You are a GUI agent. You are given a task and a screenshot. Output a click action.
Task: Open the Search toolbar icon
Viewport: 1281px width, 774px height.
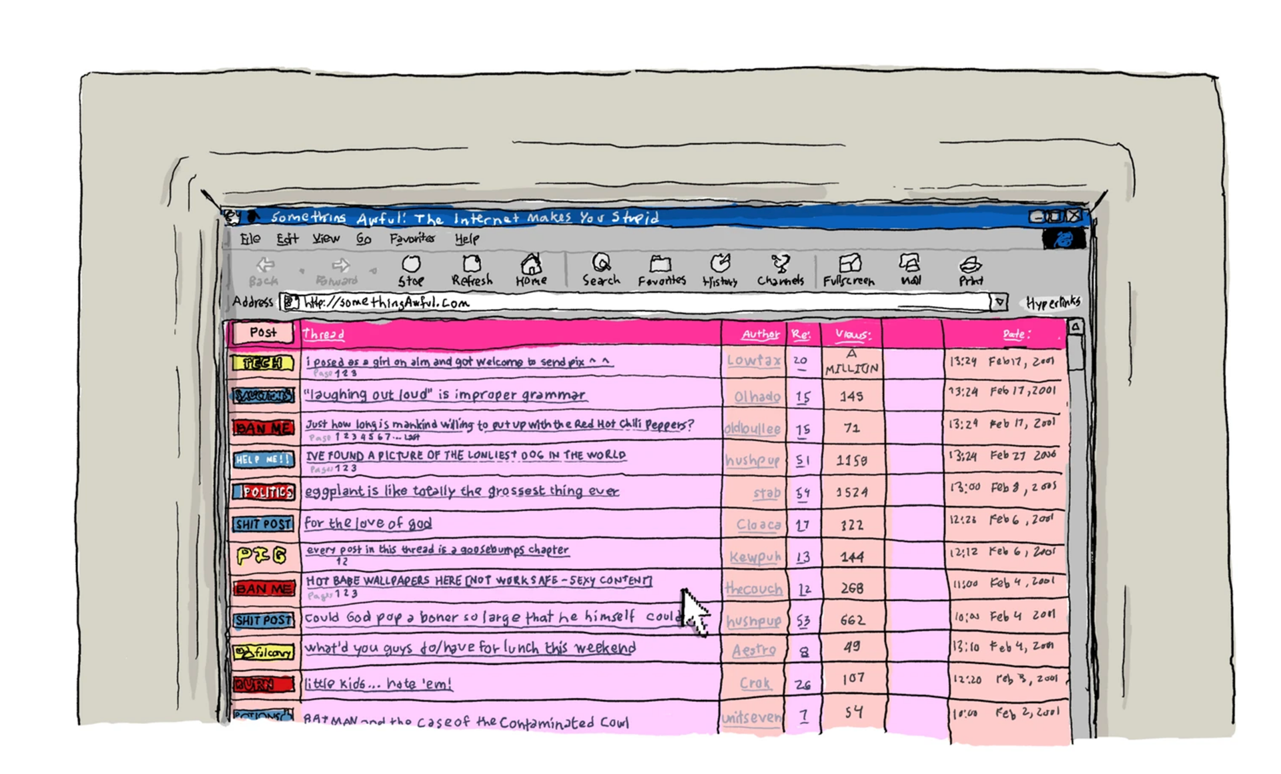coord(601,270)
